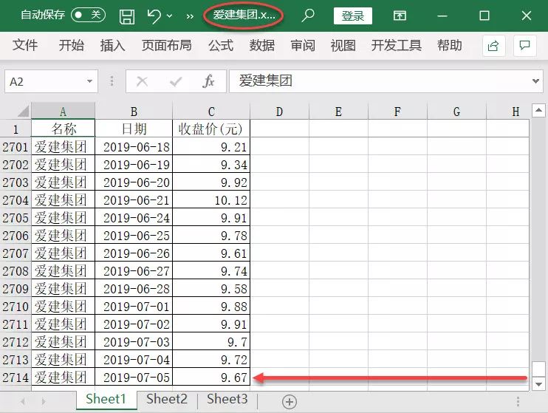Click the Select All corner triangle
This screenshot has height=413, width=548.
(23, 112)
